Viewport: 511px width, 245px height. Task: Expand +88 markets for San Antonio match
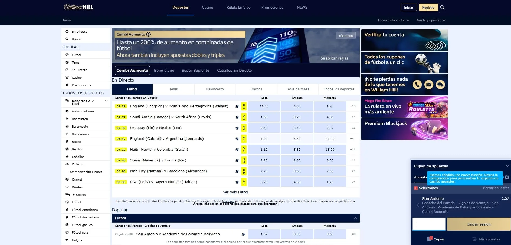(x=353, y=234)
